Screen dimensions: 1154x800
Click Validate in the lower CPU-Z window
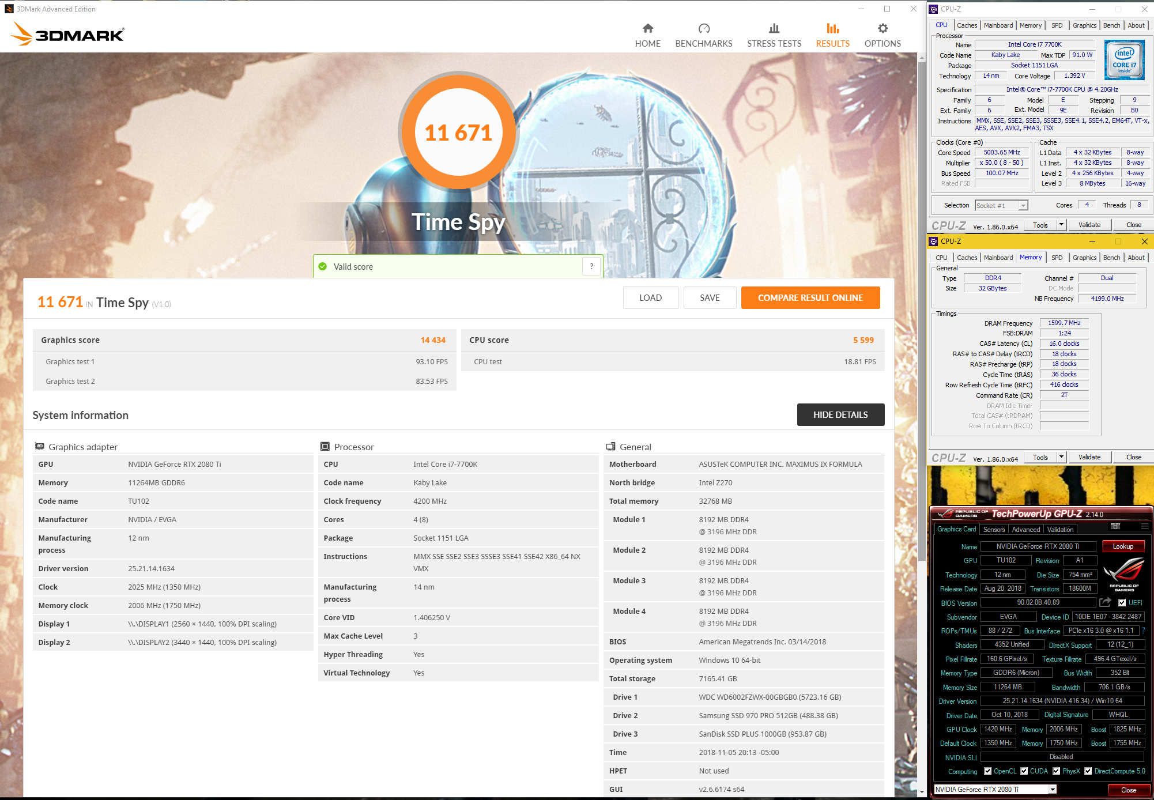pyautogui.click(x=1089, y=457)
